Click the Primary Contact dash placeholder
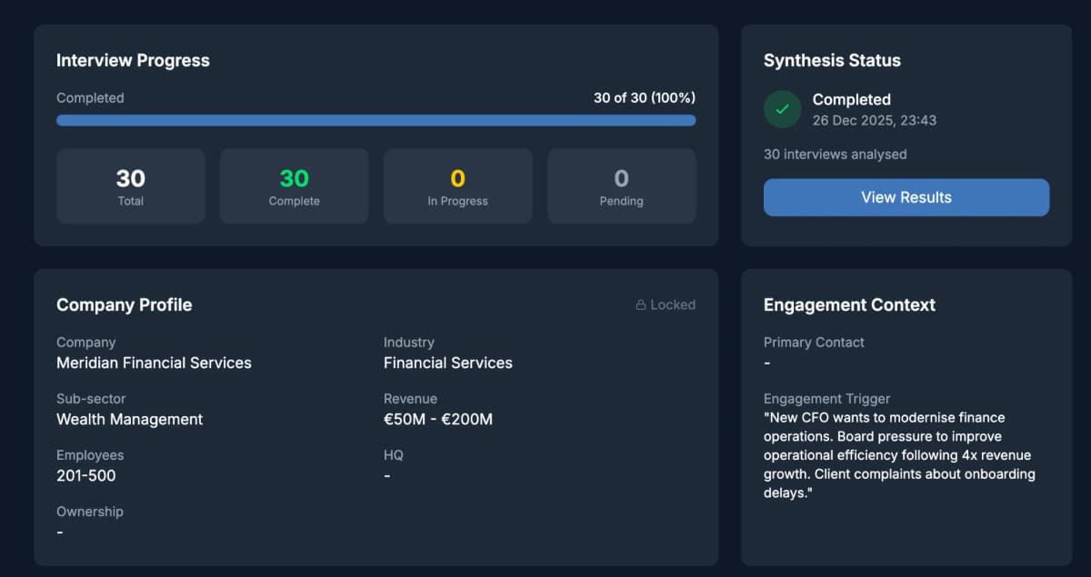This screenshot has height=577, width=1091. (766, 363)
